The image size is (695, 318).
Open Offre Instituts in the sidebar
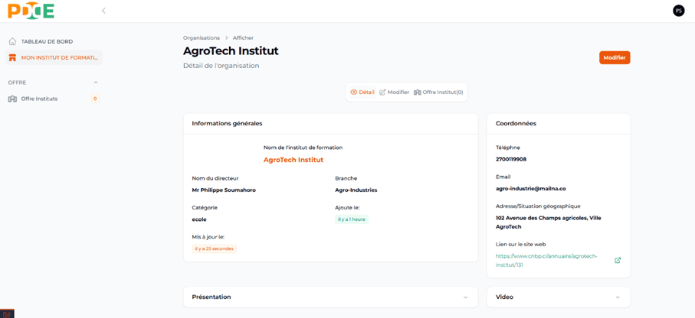[39, 99]
